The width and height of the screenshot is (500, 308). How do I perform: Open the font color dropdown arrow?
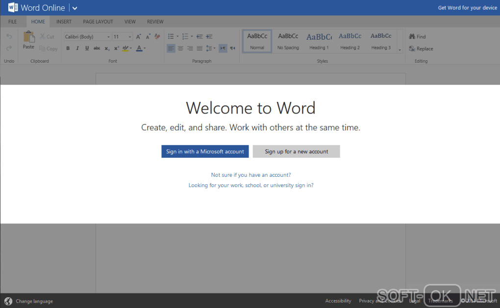145,48
